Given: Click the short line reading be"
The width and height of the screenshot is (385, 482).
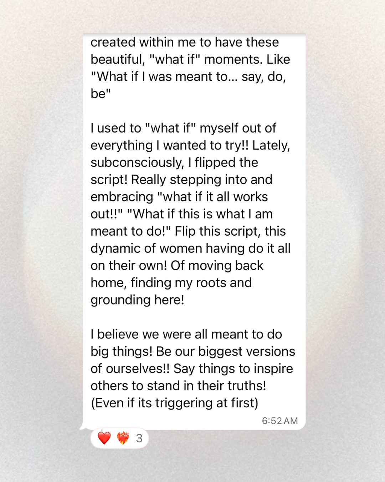Looking at the screenshot, I should [101, 94].
